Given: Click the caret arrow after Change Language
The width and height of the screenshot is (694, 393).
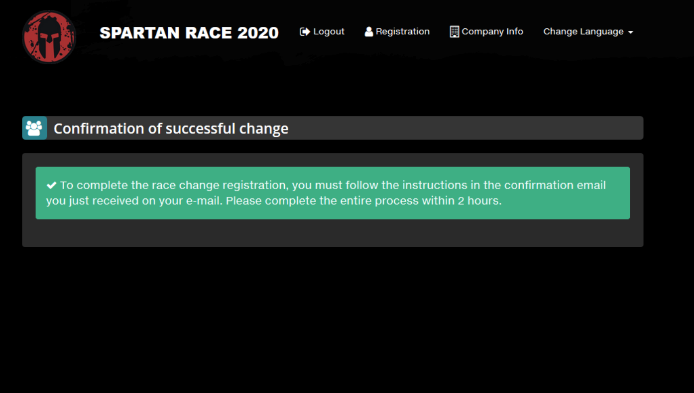Looking at the screenshot, I should coord(631,32).
